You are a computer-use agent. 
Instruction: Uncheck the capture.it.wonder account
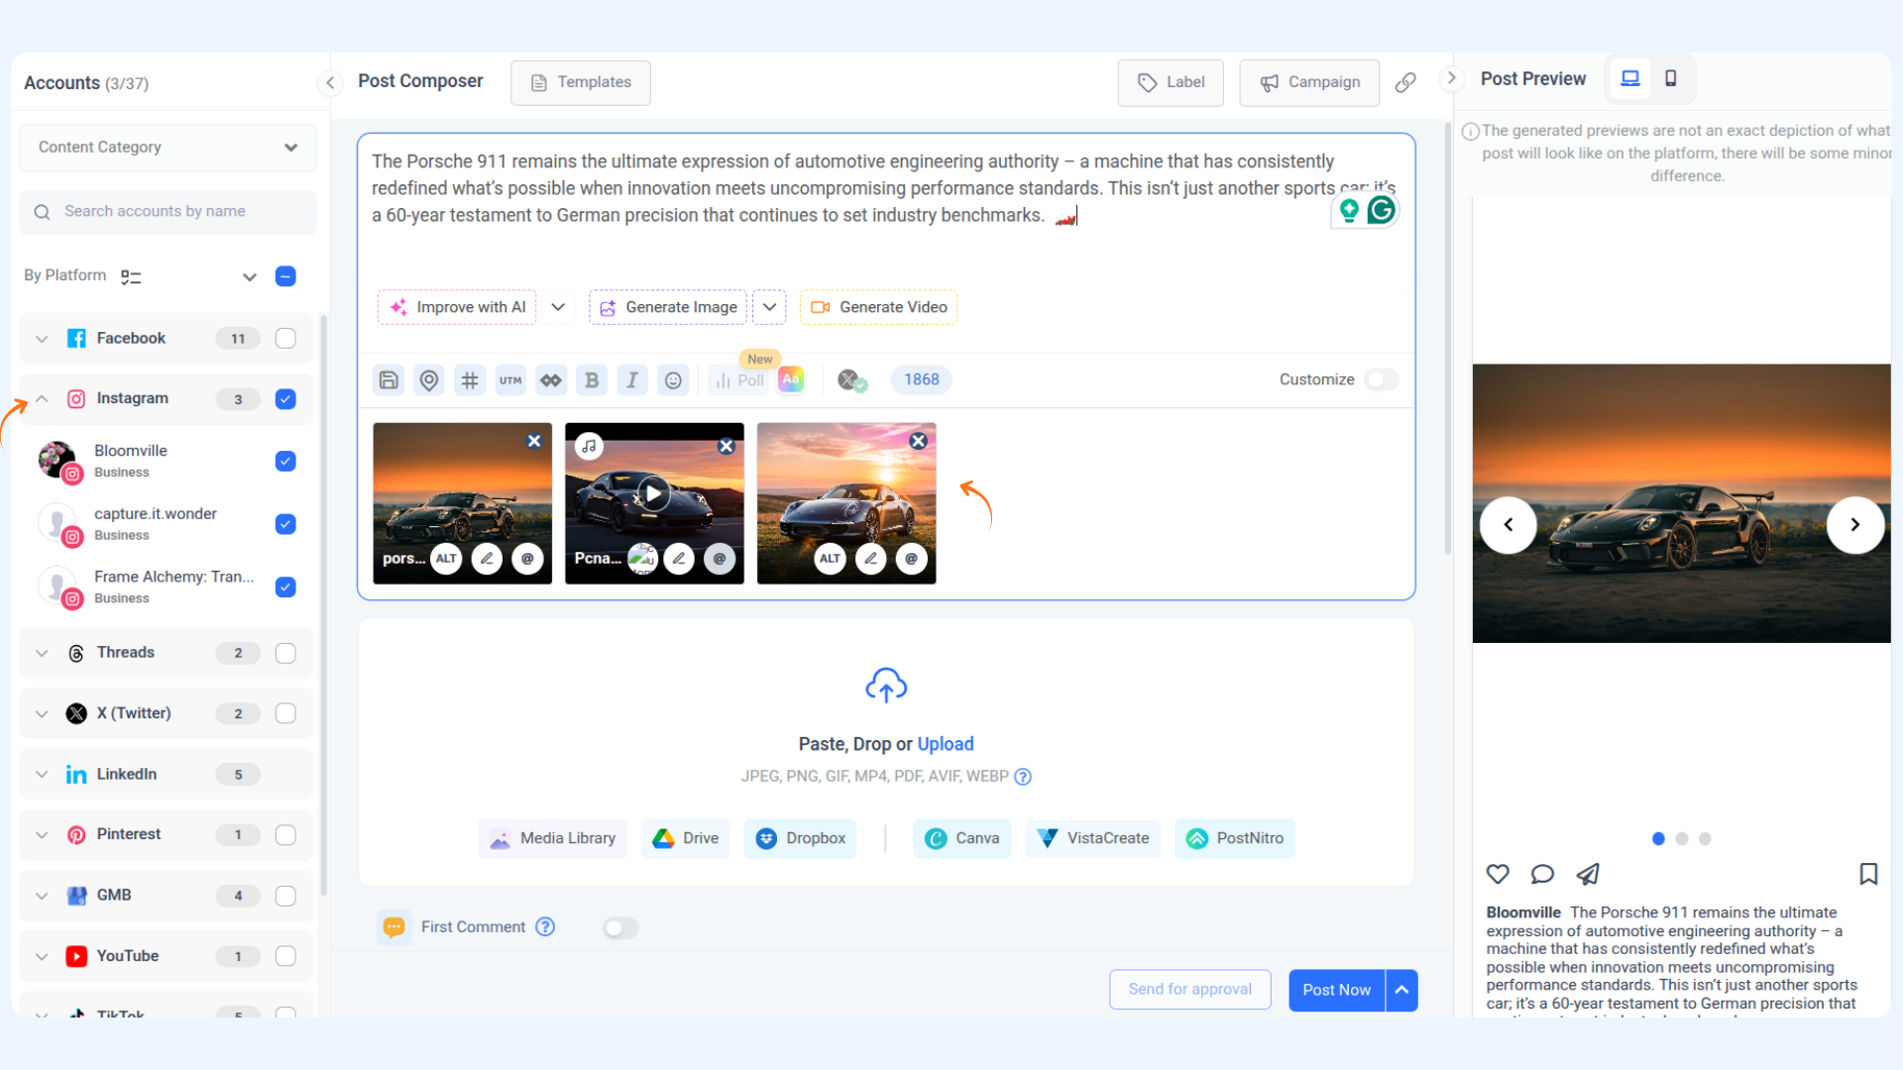[x=285, y=524]
